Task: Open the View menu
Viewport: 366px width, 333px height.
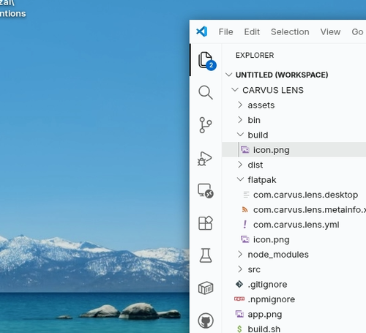Action: tap(330, 31)
